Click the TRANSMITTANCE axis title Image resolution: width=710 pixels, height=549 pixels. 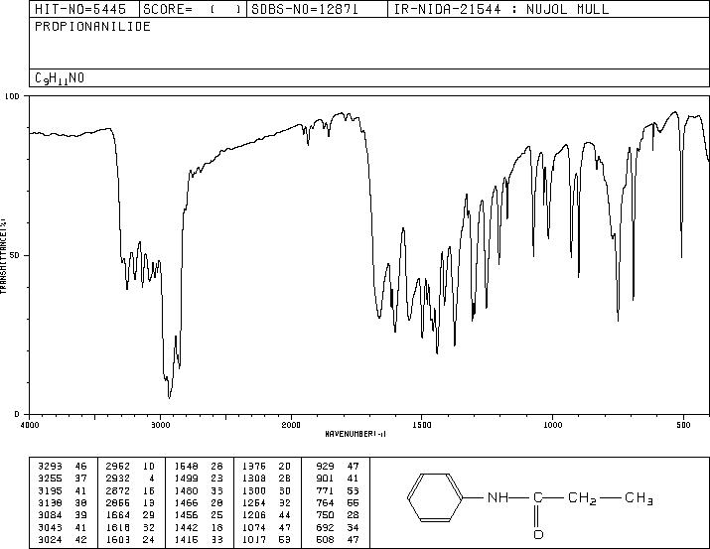click(x=3, y=256)
